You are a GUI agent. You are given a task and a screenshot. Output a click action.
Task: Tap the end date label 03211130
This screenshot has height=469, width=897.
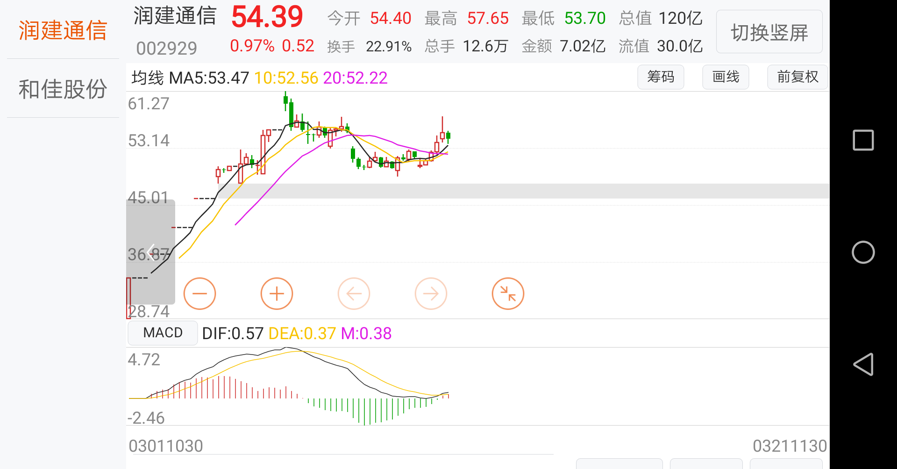click(790, 446)
